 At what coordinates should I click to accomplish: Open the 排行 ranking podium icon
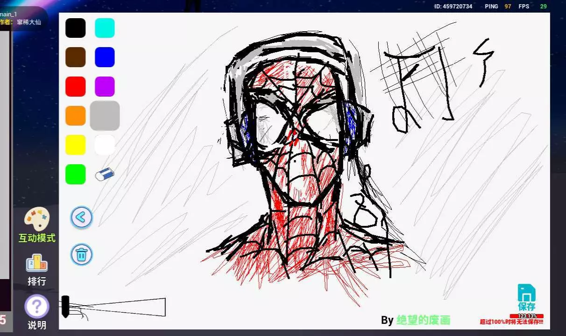tap(36, 263)
